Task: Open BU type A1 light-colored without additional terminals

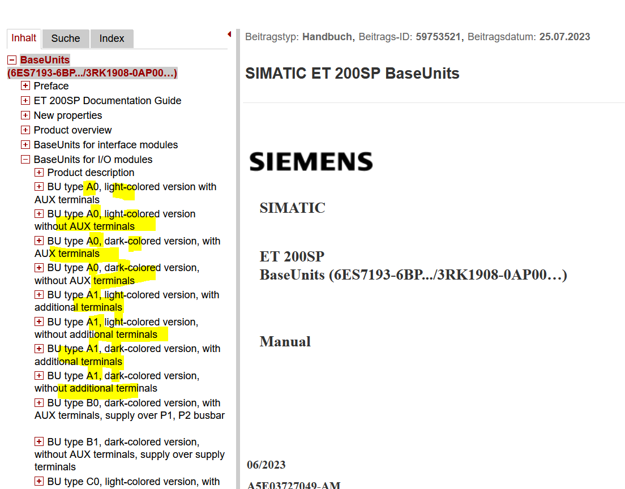Action: pos(117,328)
